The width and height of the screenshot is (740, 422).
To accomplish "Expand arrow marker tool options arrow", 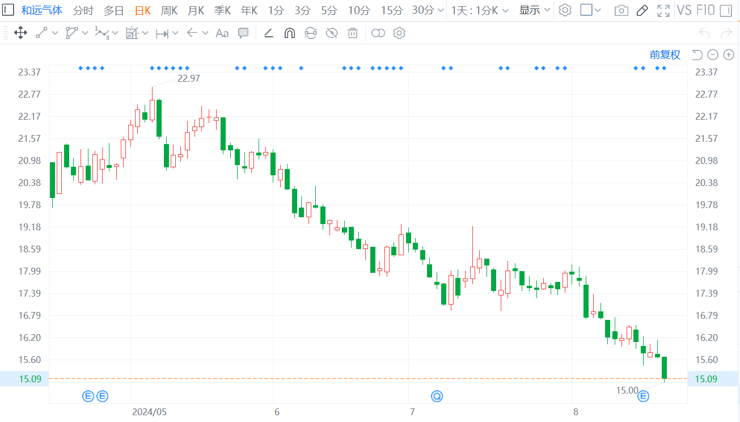I will (205, 33).
